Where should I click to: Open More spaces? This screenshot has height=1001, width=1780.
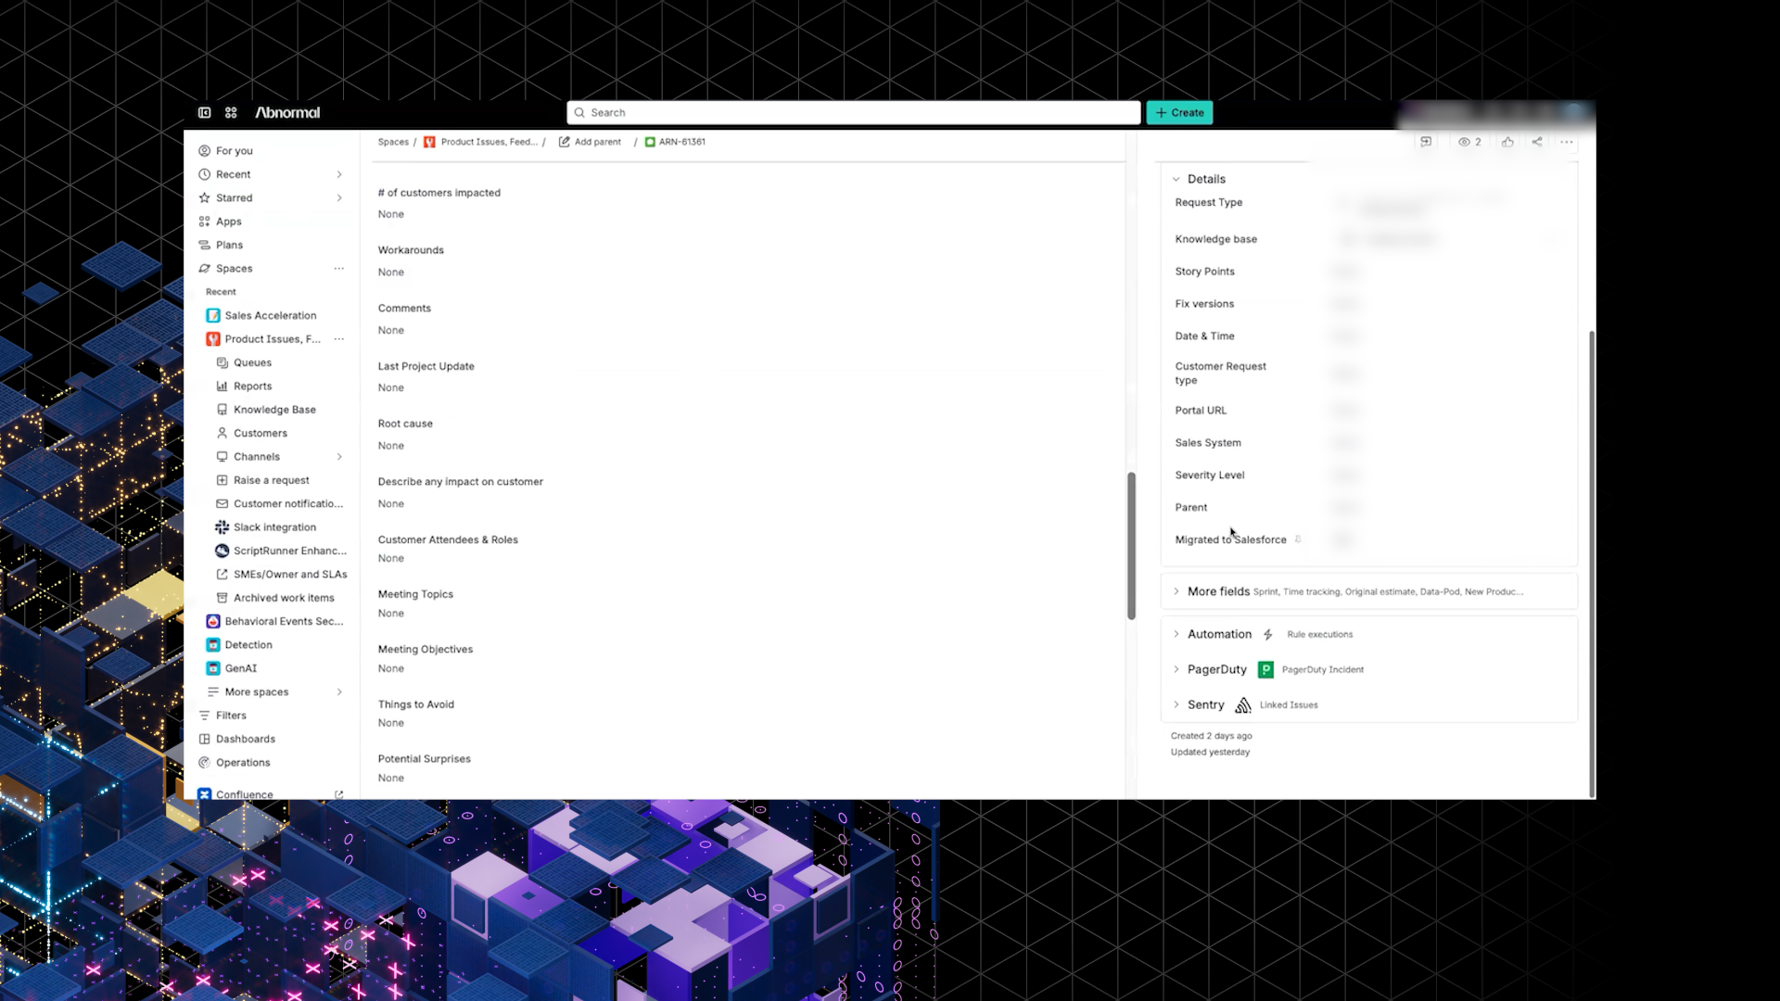pyautogui.click(x=257, y=692)
